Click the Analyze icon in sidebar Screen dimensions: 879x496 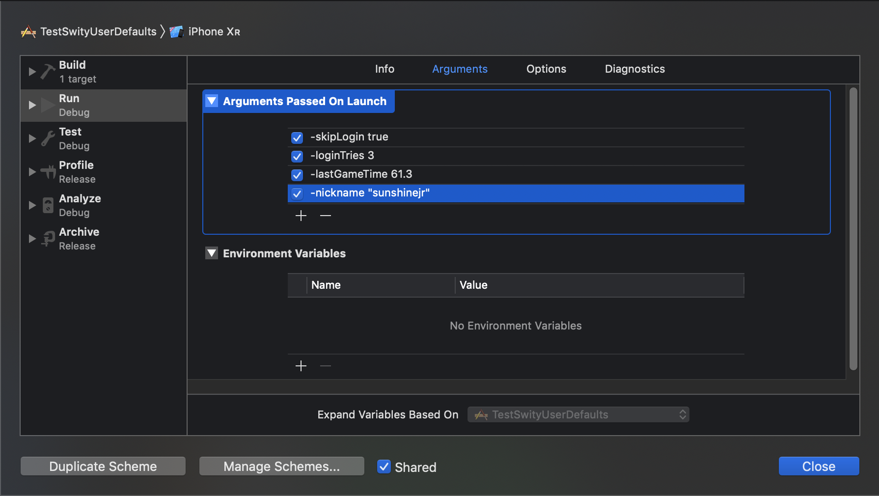tap(48, 205)
